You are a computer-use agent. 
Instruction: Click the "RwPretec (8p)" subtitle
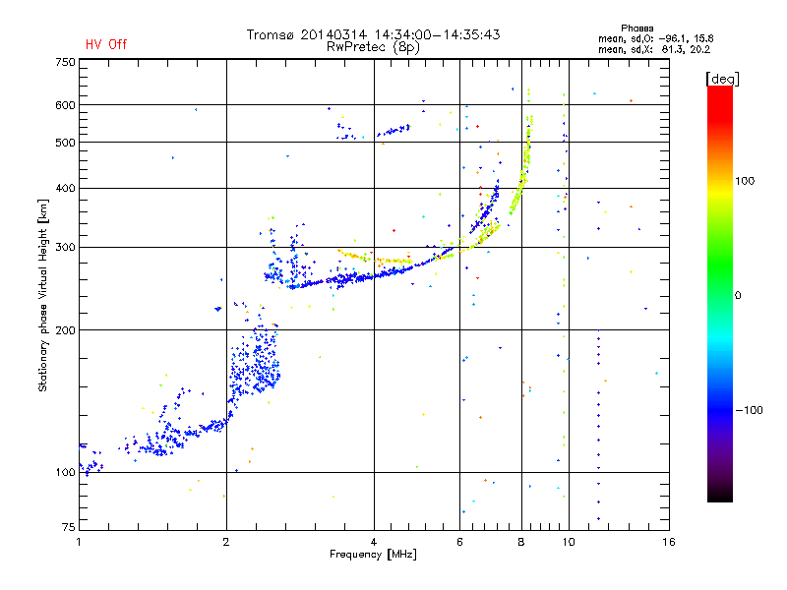(373, 47)
